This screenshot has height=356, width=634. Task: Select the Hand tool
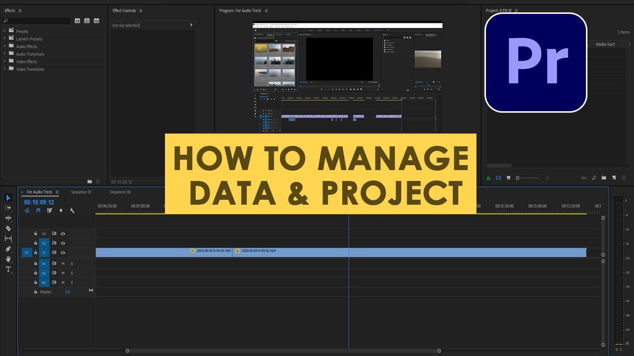(8, 259)
